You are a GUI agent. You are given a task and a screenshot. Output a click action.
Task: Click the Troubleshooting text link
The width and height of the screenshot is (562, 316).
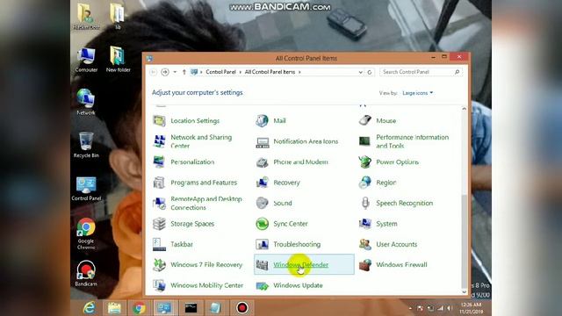[x=297, y=244]
